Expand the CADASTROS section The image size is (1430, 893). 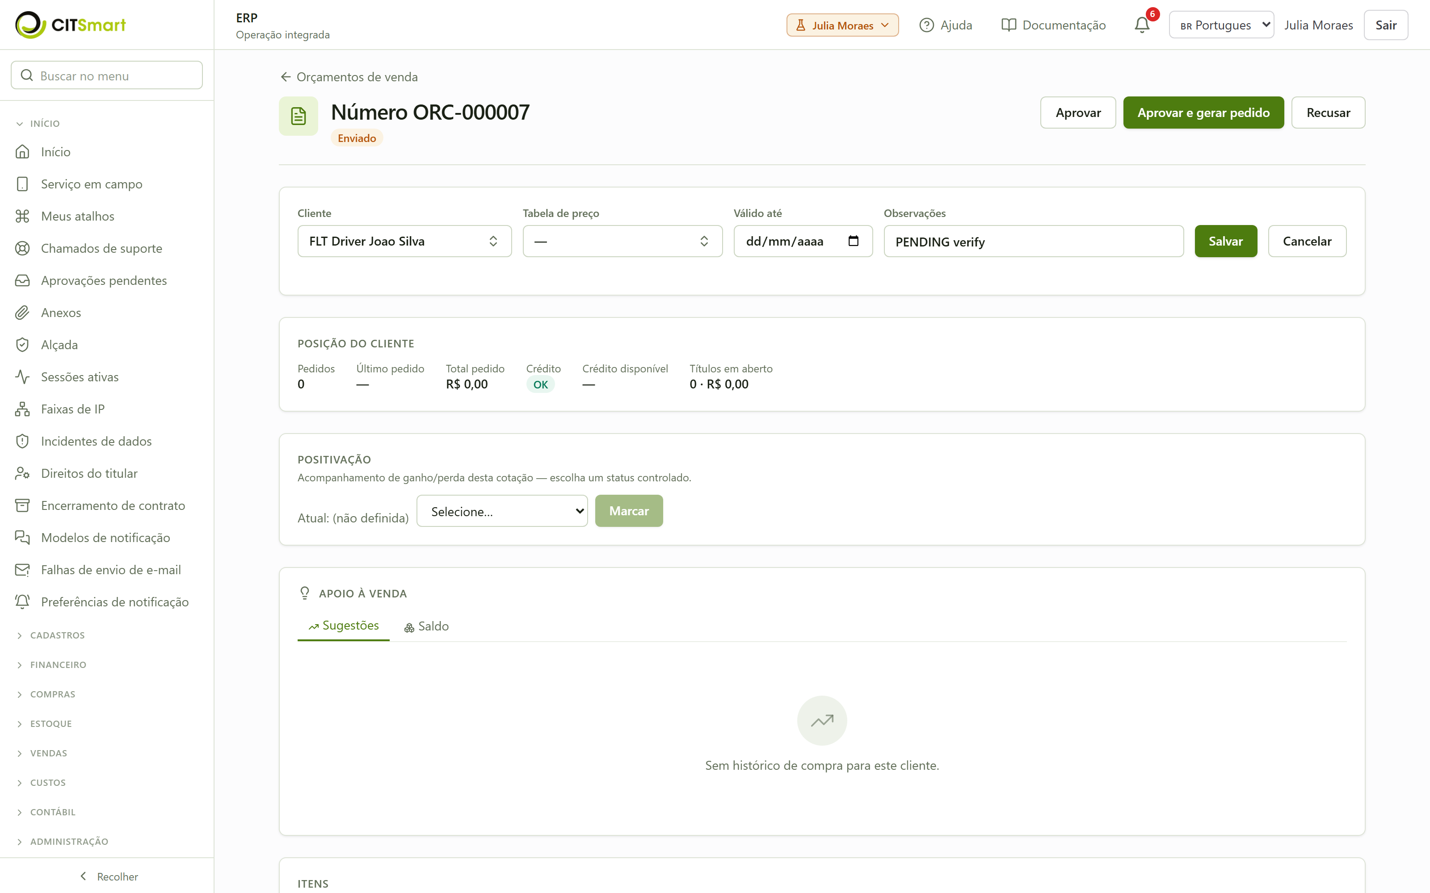tap(51, 635)
